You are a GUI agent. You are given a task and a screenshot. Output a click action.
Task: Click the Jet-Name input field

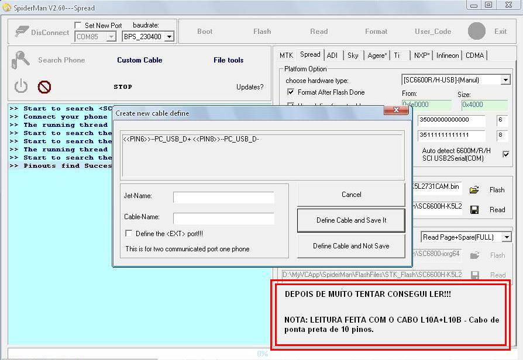[223, 198]
